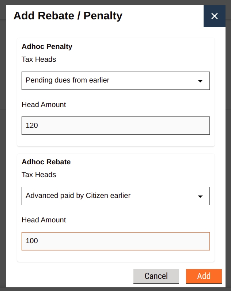
Task: Click the 'Add Rebate / Penalty' dialog title
Action: coord(68,16)
